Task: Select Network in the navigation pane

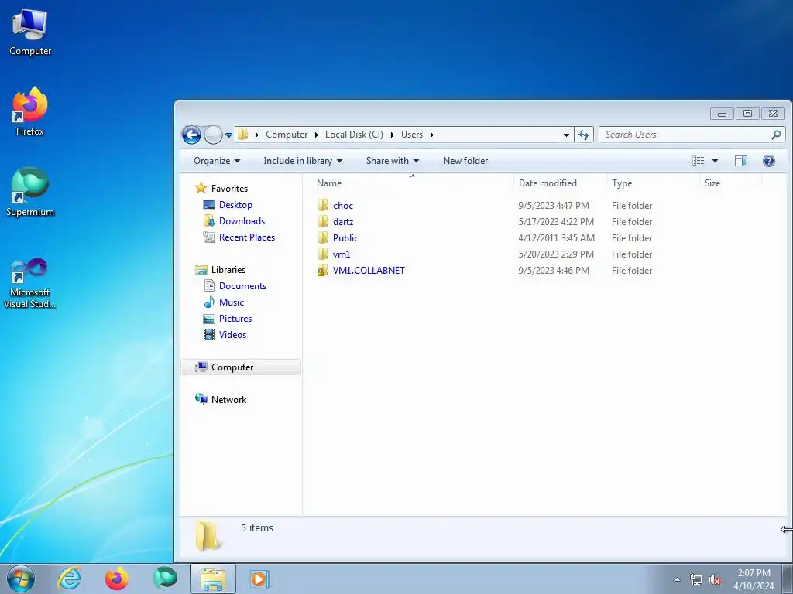Action: click(x=228, y=400)
